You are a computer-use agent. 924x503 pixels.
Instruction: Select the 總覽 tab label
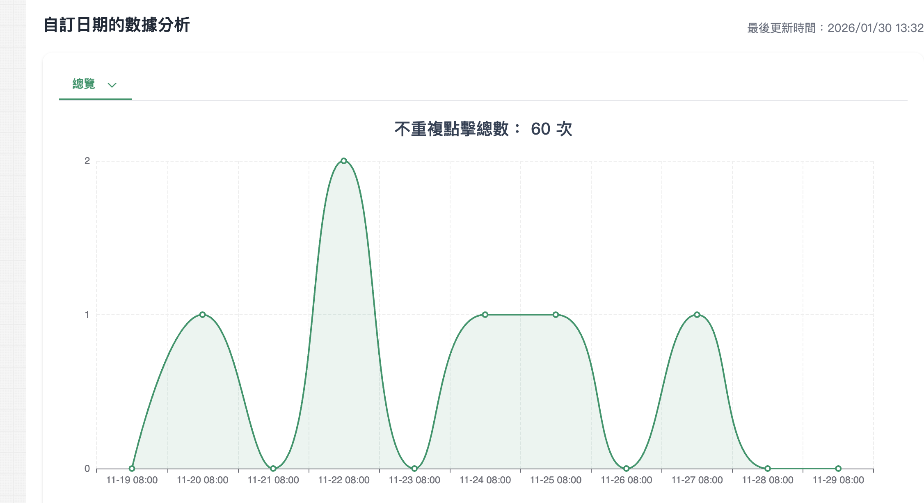pos(84,84)
